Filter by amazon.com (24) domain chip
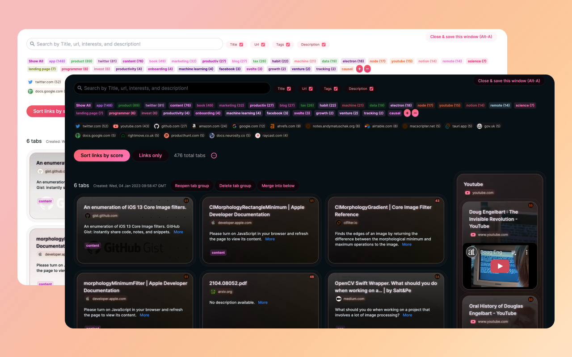The image size is (572, 357). [210, 126]
